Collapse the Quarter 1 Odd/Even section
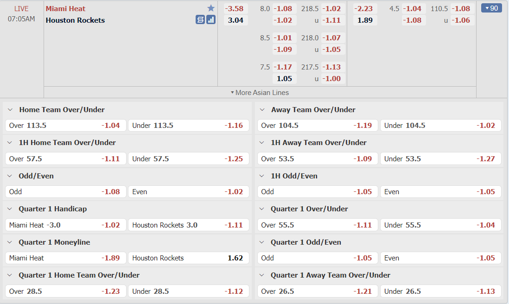Viewport: 509px width, 304px height. click(262, 242)
